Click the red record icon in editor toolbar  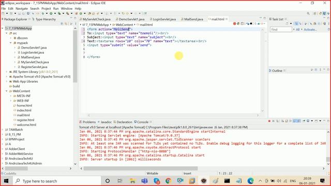click(x=234, y=24)
